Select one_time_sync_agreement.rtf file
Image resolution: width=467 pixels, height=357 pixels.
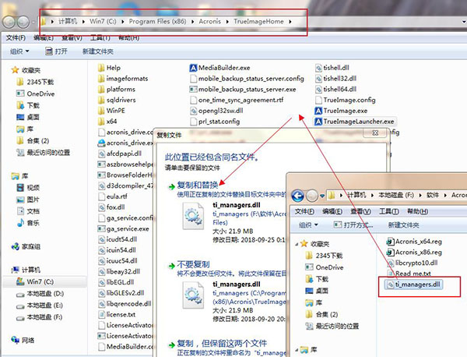tap(237, 101)
